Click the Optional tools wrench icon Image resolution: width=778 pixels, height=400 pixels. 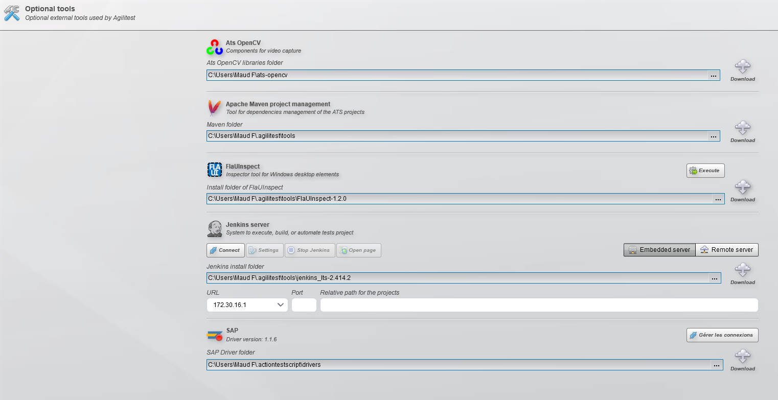(12, 13)
